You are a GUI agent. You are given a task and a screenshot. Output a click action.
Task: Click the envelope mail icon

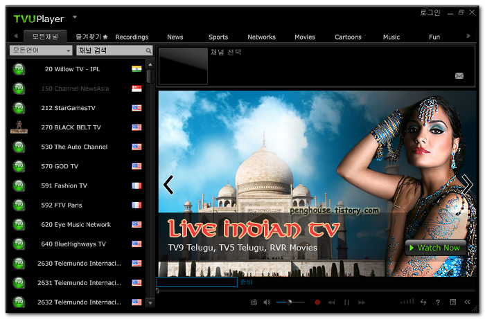click(459, 76)
